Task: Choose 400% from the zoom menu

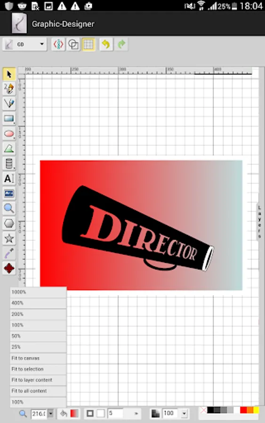Action: click(x=38, y=303)
